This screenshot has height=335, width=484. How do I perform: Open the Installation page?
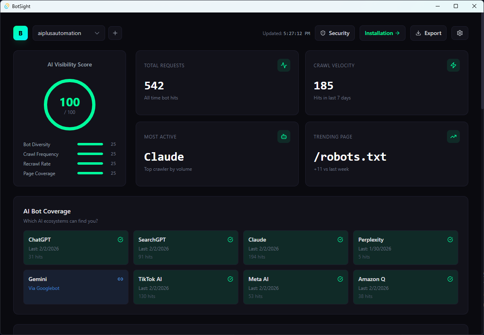pos(382,33)
